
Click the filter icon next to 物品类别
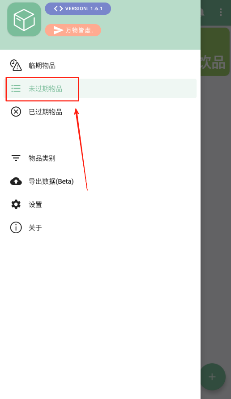(16, 158)
